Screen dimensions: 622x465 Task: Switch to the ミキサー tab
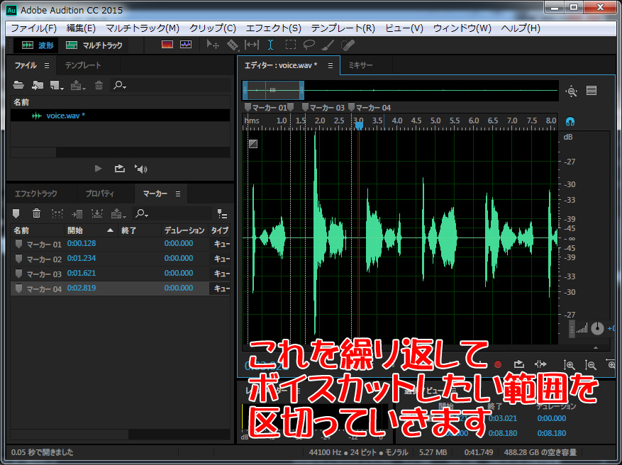360,65
